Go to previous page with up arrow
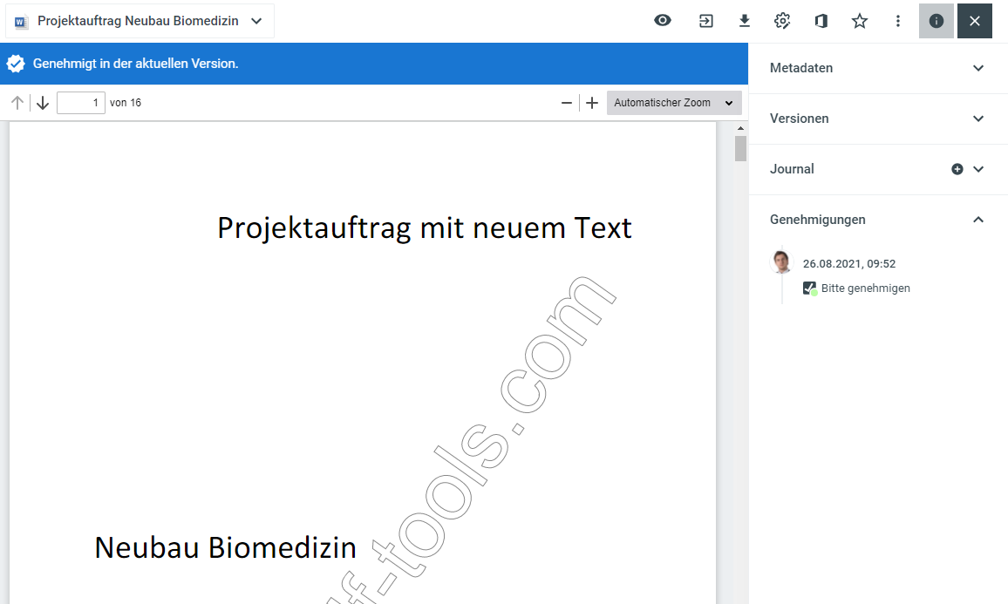Image resolution: width=1008 pixels, height=604 pixels. tap(17, 103)
